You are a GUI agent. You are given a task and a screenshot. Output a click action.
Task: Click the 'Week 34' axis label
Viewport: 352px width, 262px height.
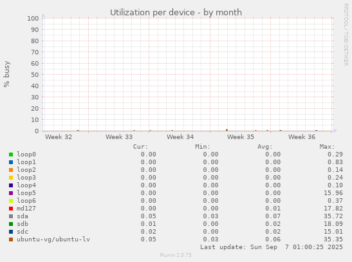[x=180, y=137]
